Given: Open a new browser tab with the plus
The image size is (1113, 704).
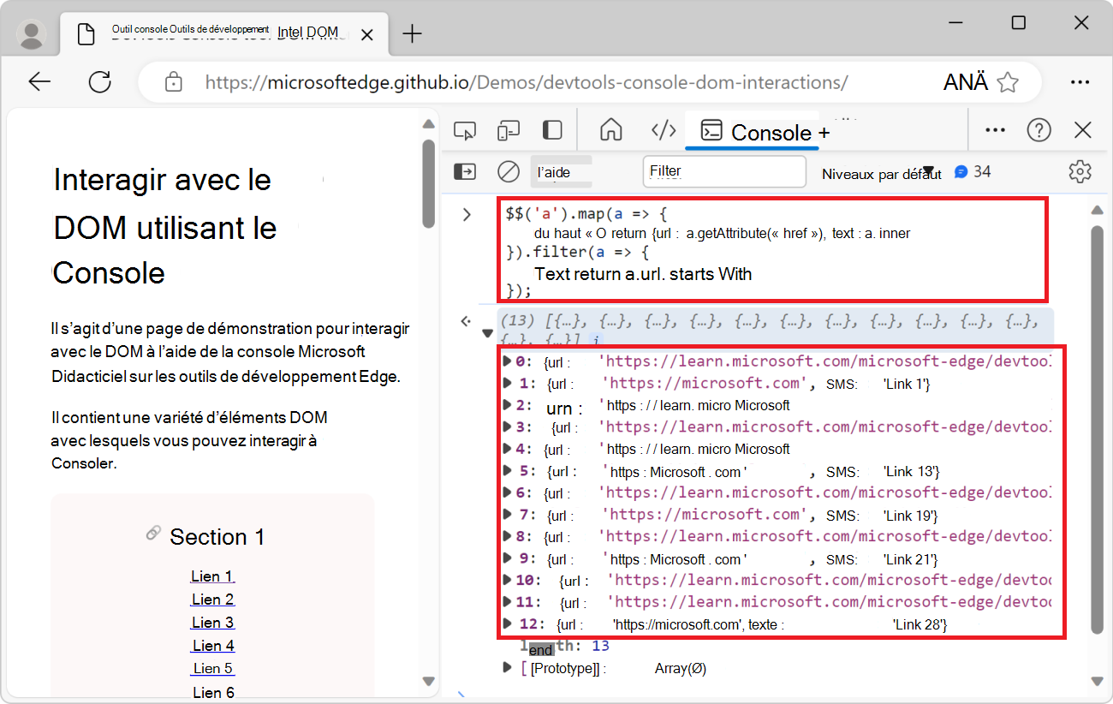Looking at the screenshot, I should click(x=413, y=33).
